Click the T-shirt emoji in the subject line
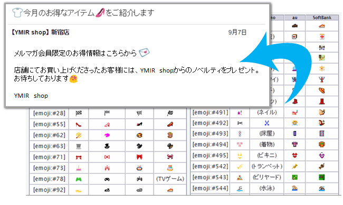Image resolution: width=343 pixels, height=205 pixels. click(x=17, y=13)
